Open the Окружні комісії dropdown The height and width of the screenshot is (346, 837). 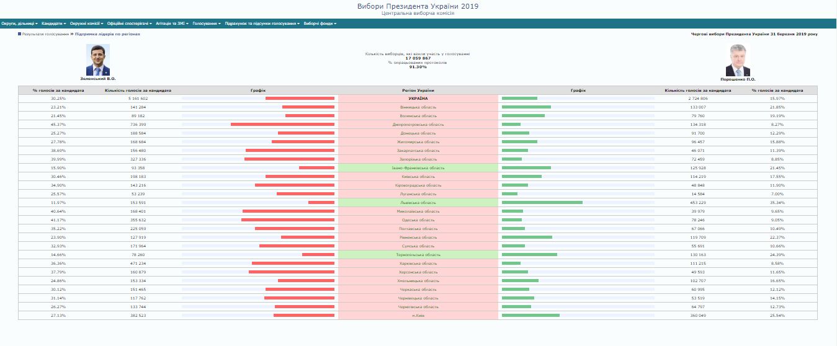(x=86, y=24)
